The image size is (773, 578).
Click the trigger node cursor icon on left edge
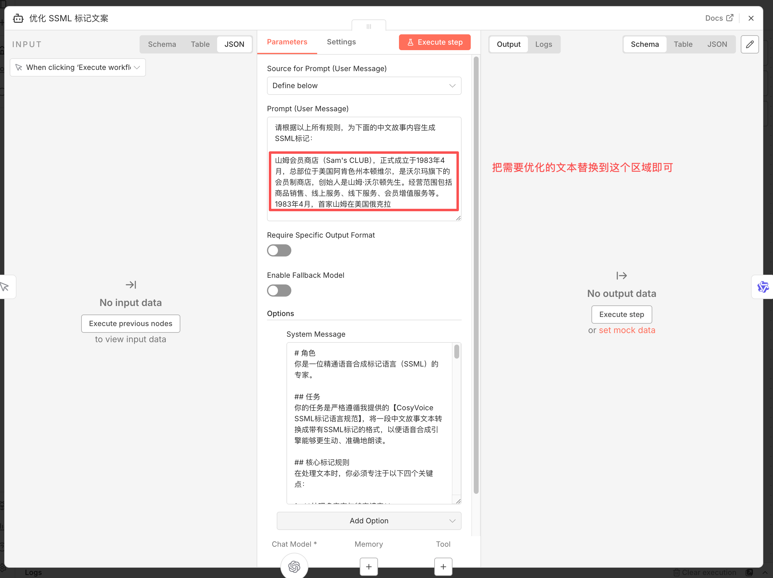pyautogui.click(x=5, y=287)
